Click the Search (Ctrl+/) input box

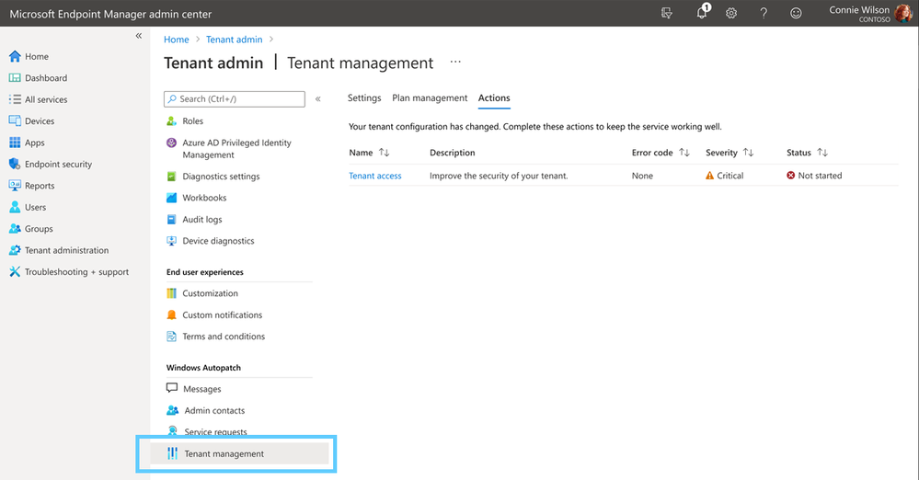point(235,99)
